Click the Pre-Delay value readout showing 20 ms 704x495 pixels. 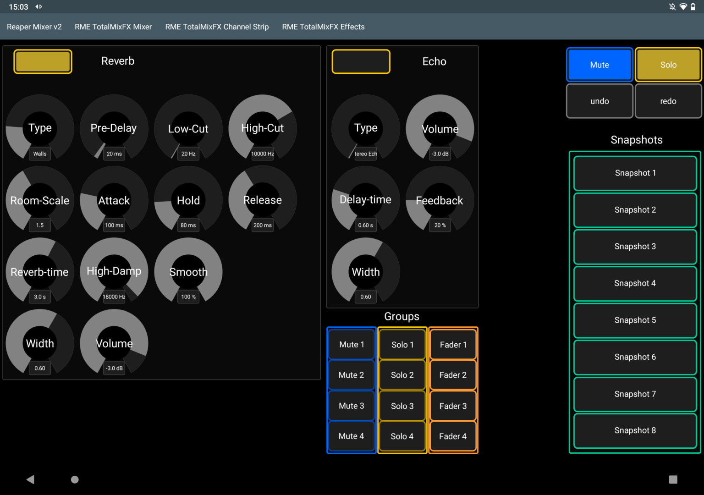click(x=114, y=154)
